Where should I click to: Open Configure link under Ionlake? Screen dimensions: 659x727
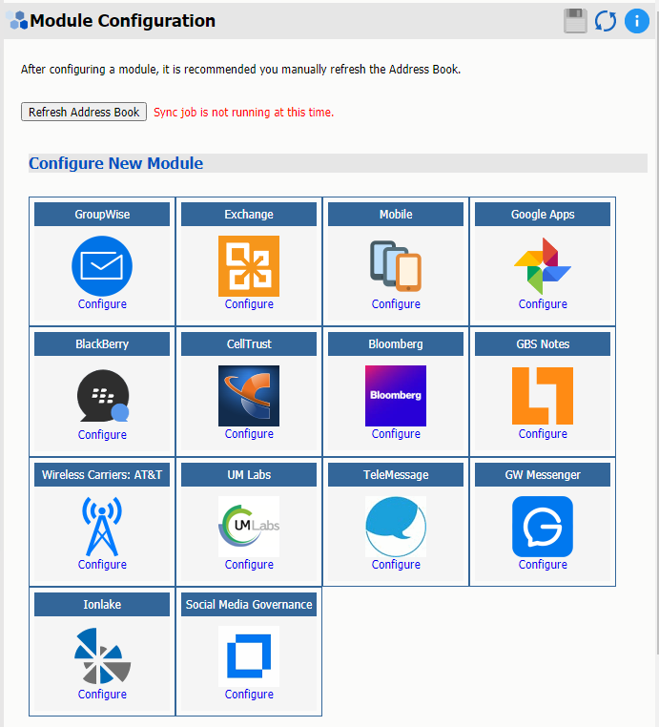(102, 695)
